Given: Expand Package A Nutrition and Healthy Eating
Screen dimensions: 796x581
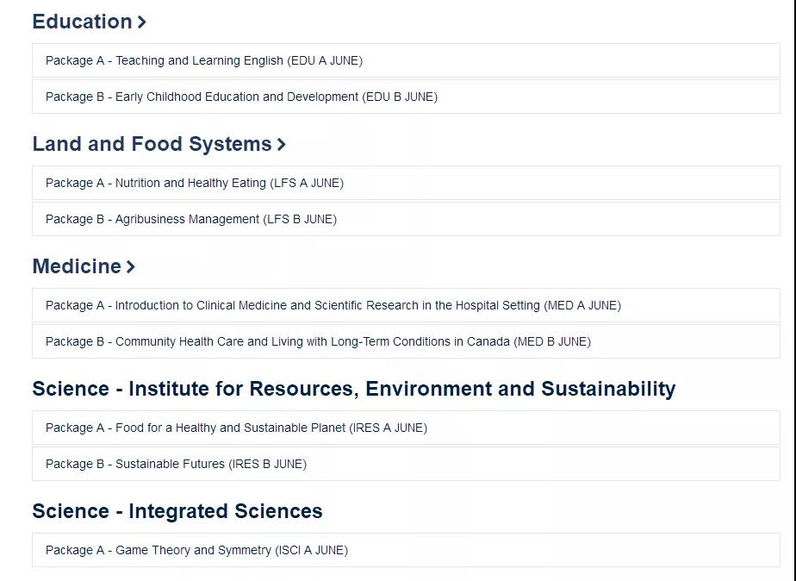Looking at the screenshot, I should [x=406, y=183].
